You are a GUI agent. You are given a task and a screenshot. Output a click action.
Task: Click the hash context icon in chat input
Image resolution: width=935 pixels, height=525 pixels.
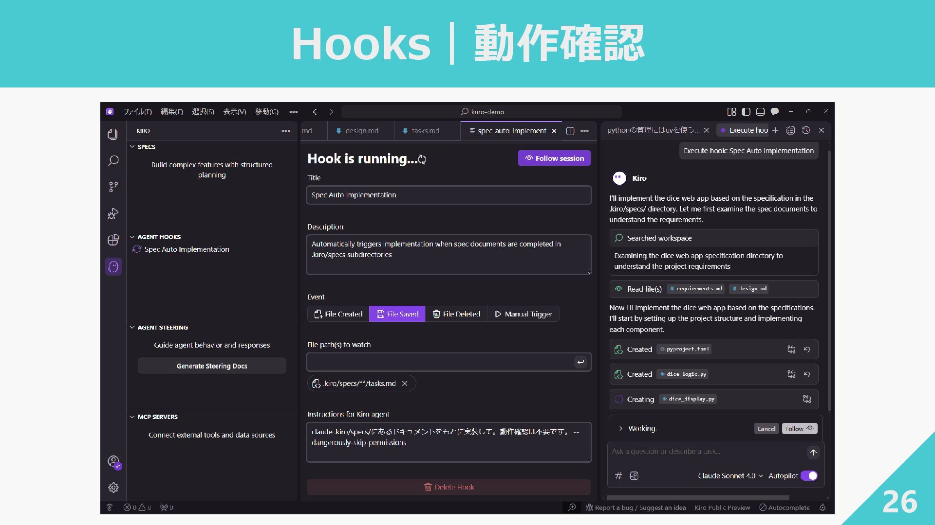618,476
